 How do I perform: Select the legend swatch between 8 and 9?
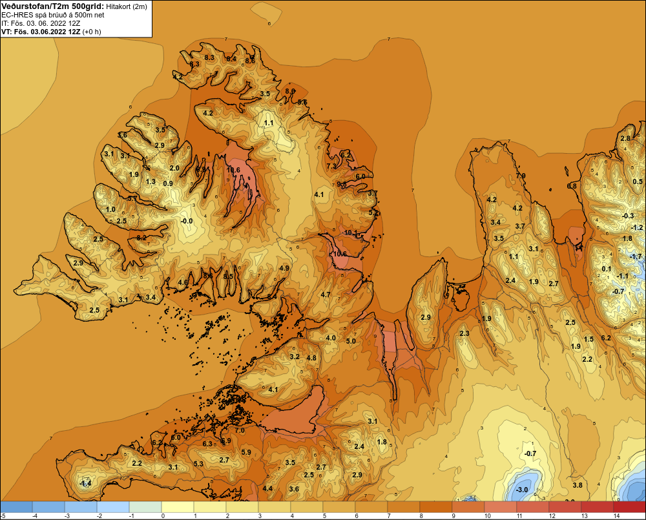[435, 507]
